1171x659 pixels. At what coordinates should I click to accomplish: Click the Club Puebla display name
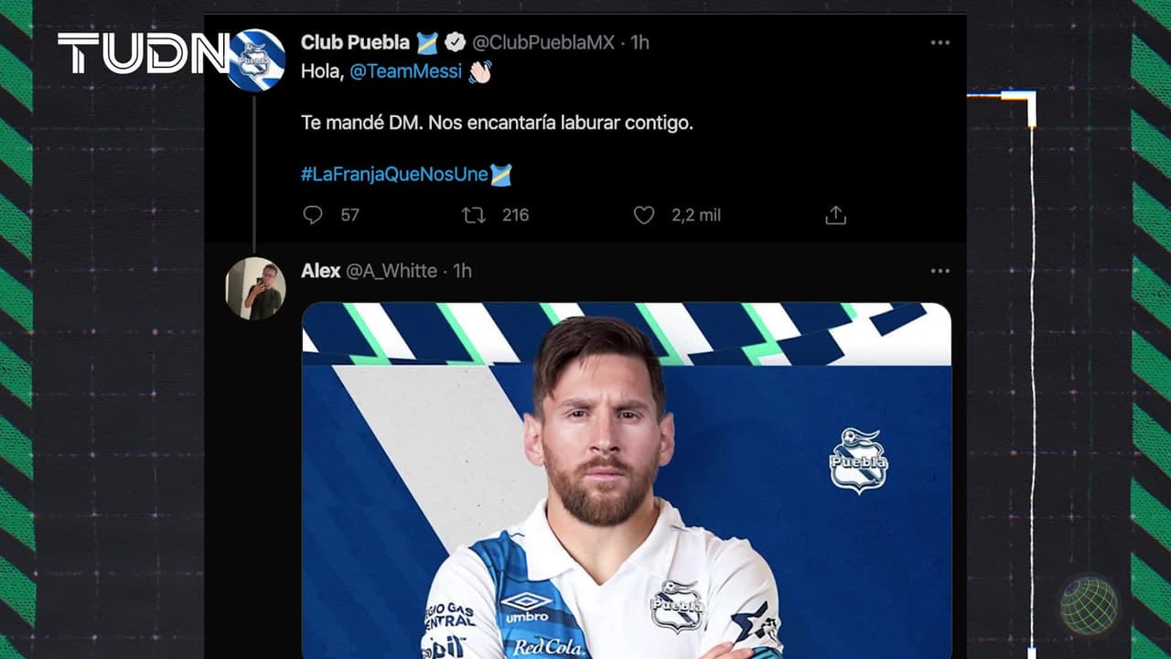click(356, 42)
